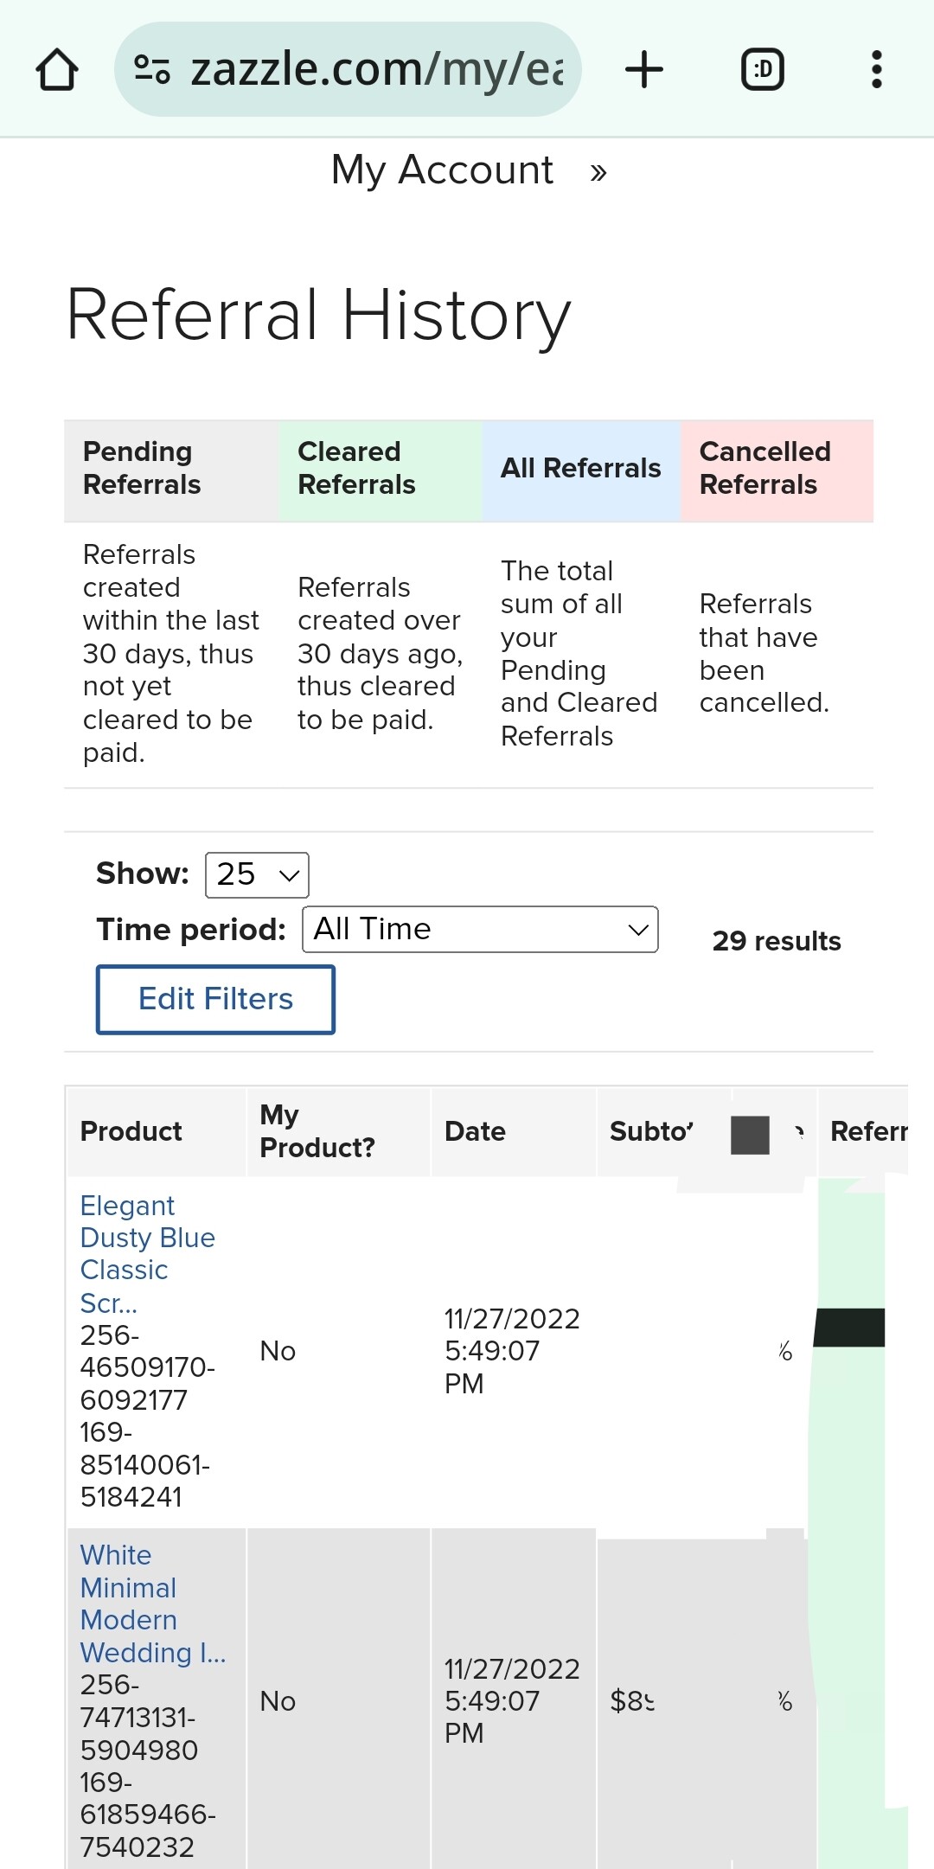The width and height of the screenshot is (934, 1869).
Task: Open the tab switcher icon
Action: (763, 69)
